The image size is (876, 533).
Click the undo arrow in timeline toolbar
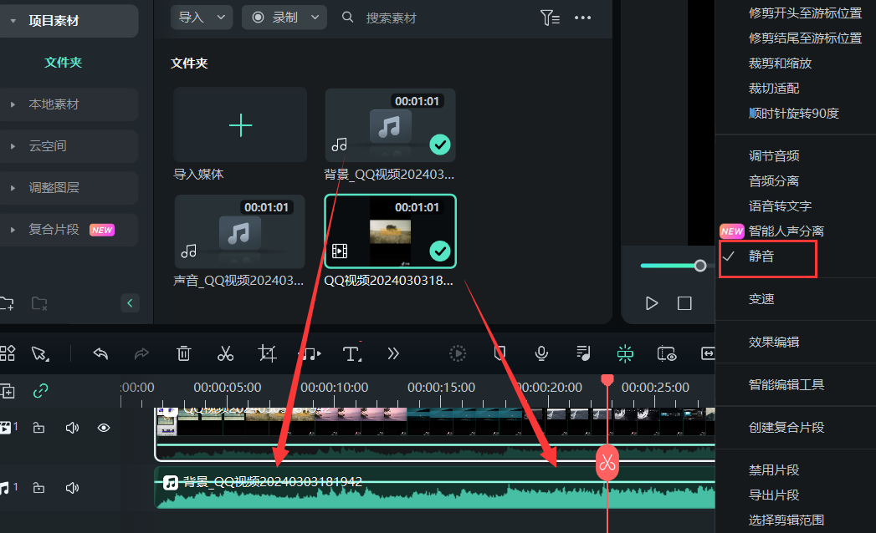click(100, 353)
